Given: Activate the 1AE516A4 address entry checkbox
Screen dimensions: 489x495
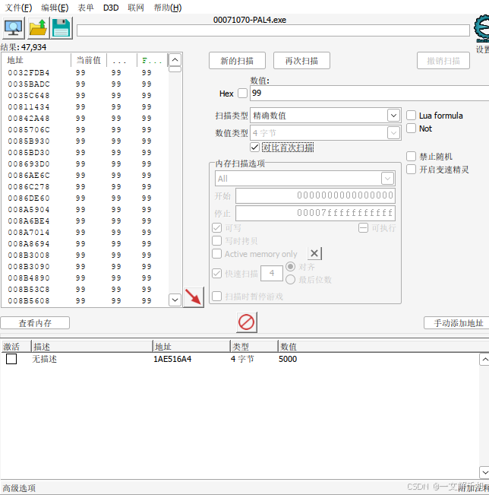Looking at the screenshot, I should point(11,359).
